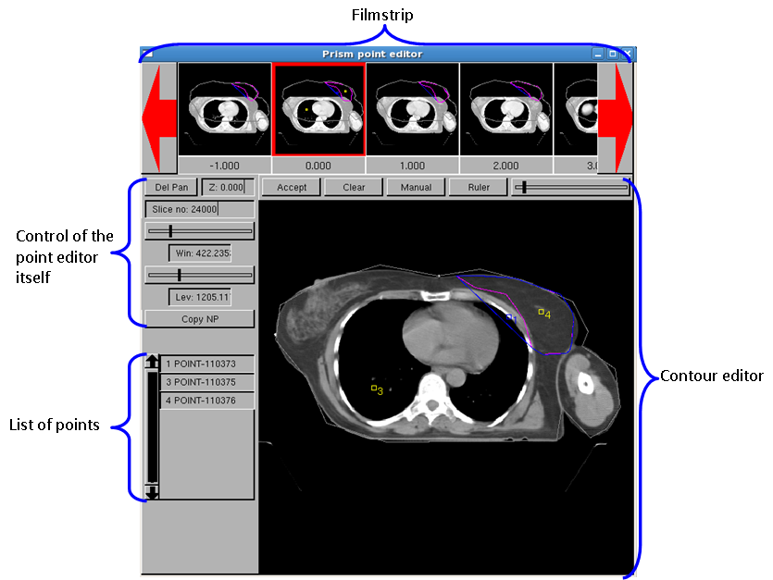Image resolution: width=773 pixels, height=580 pixels.
Task: Click the Copy NP button
Action: [x=199, y=319]
